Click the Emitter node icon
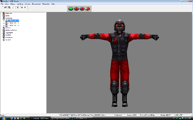Screen dimensions: 193x120 click(4, 35)
